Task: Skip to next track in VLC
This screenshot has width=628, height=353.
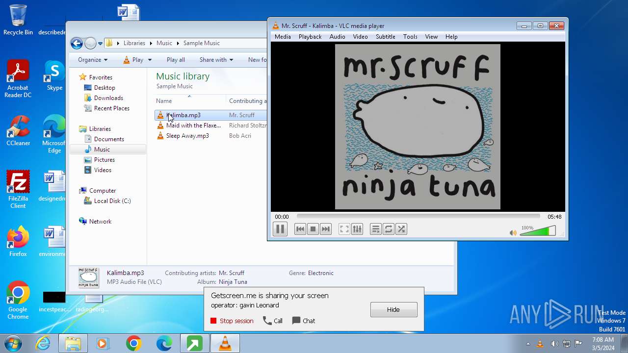Action: pos(326,229)
